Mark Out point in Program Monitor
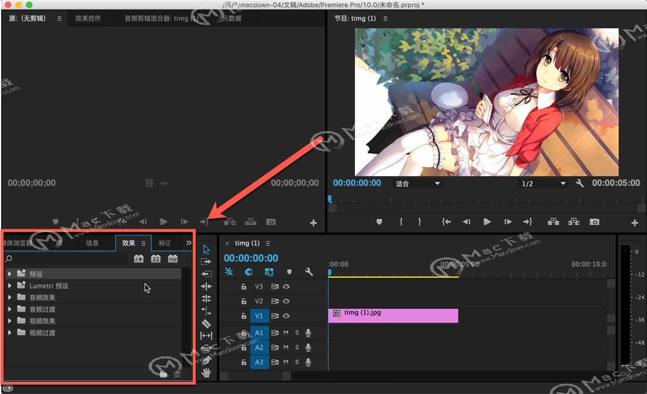Viewport: 647px width, 394px height. (x=420, y=222)
